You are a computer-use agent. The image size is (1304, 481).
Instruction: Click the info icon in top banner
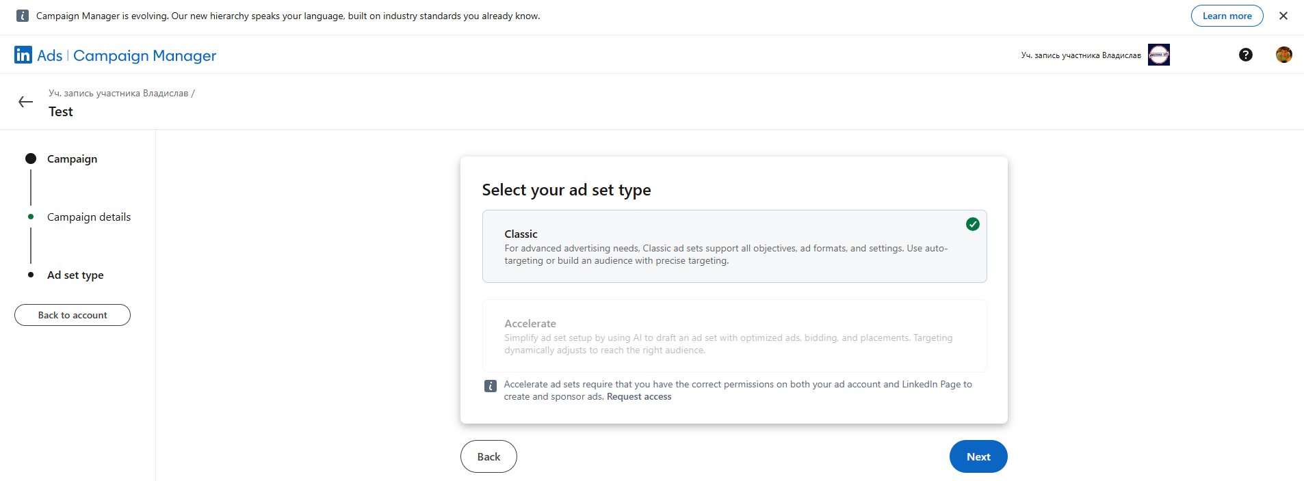point(23,16)
